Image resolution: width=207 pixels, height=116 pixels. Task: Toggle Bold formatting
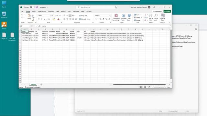point(39,19)
